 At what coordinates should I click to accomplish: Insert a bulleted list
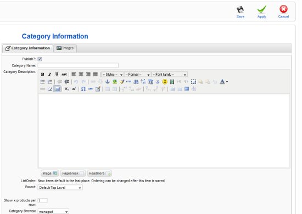pos(43,82)
